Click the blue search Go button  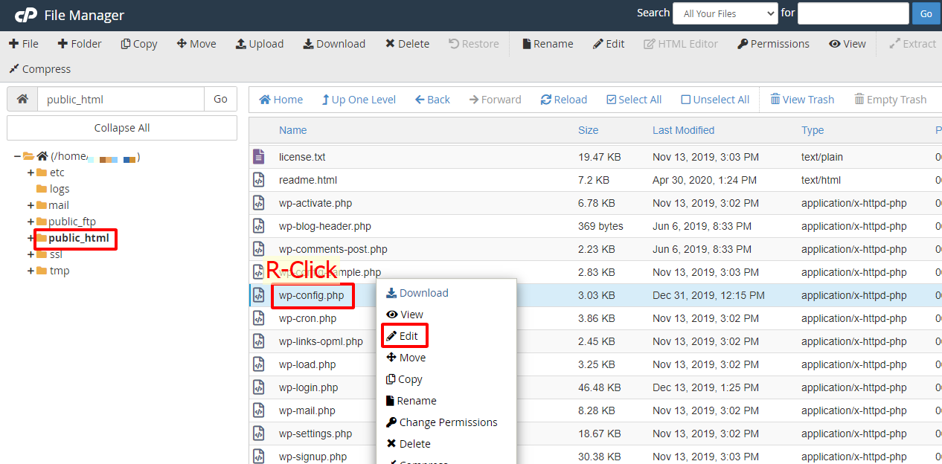[x=926, y=13]
